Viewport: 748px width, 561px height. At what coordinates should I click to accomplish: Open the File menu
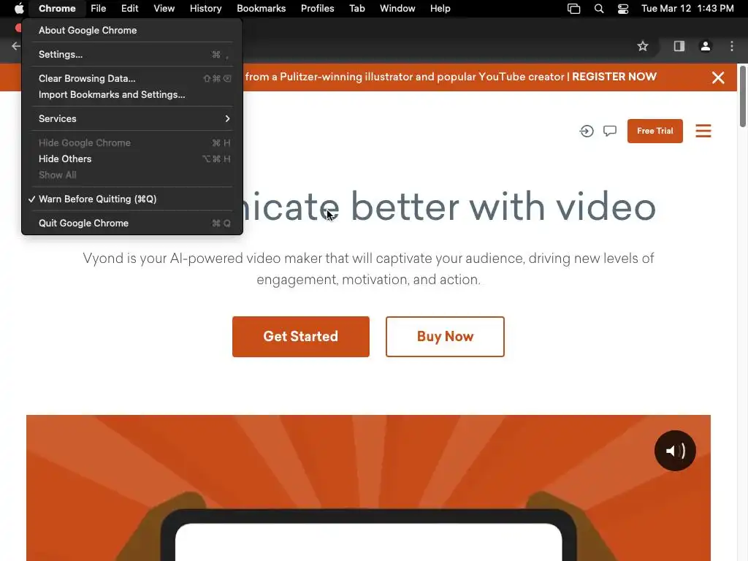[99, 9]
